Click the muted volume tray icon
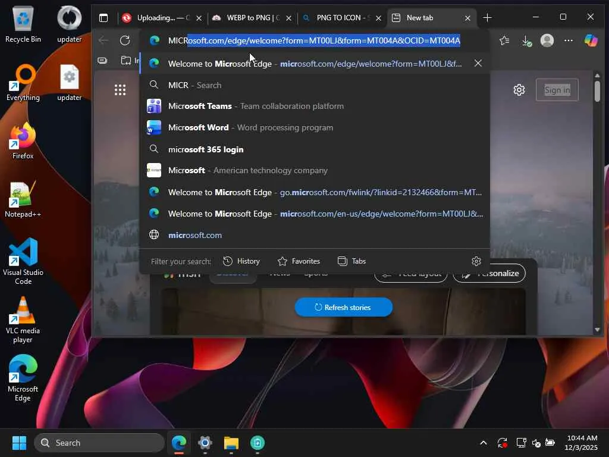Viewport: 609px width, 457px height. [x=536, y=443]
